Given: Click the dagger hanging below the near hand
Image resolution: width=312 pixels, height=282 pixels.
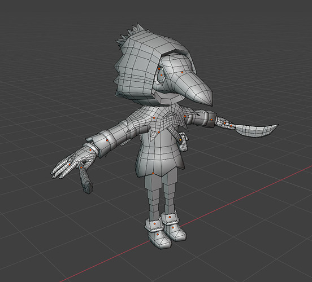Looking at the screenshot, I should pos(86,180).
